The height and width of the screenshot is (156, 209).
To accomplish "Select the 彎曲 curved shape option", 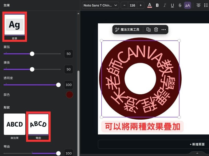I will [38, 124].
